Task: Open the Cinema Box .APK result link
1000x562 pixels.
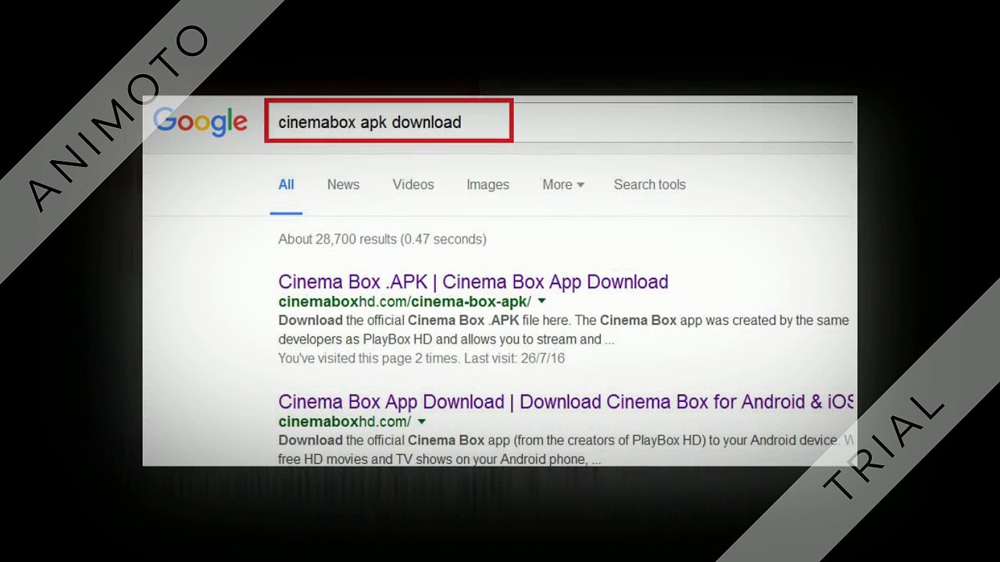Action: tap(473, 282)
